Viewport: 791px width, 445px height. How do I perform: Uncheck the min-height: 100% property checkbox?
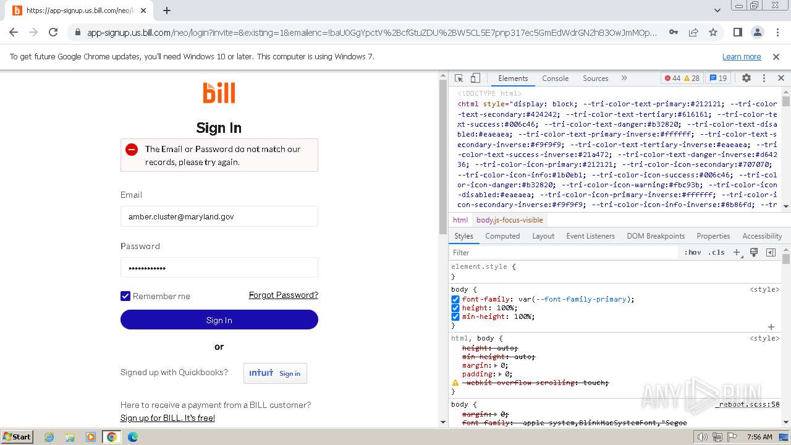tap(455, 316)
